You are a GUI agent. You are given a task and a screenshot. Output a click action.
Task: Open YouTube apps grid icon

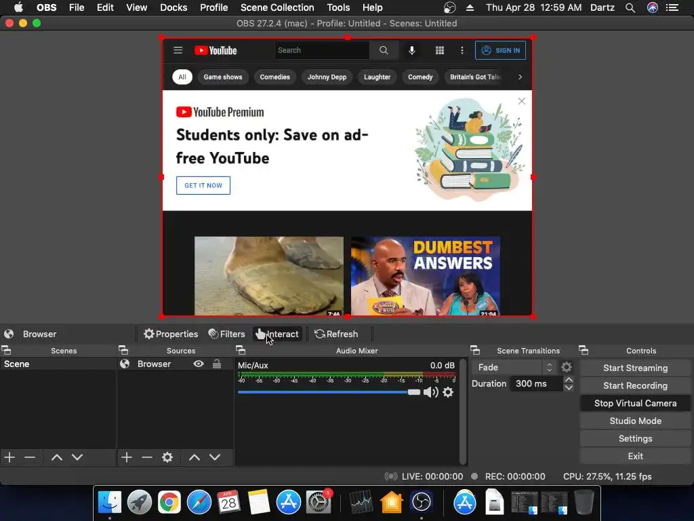(439, 50)
